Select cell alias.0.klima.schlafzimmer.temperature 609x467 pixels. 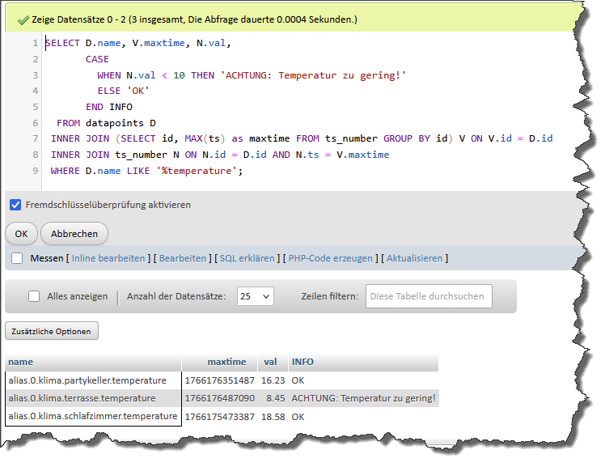[x=93, y=417]
